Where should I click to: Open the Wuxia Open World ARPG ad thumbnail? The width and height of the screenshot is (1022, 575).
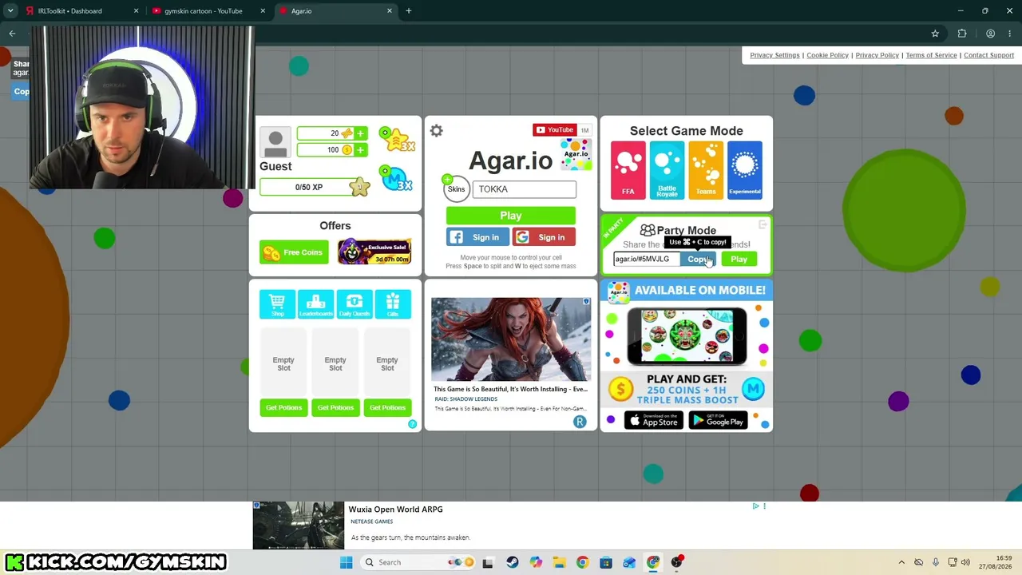coord(299,525)
